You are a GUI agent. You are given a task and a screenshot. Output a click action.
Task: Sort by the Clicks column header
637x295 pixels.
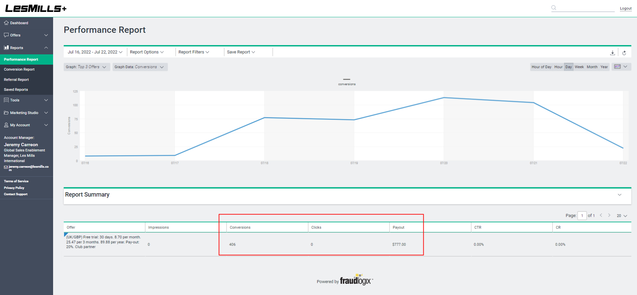(316, 227)
